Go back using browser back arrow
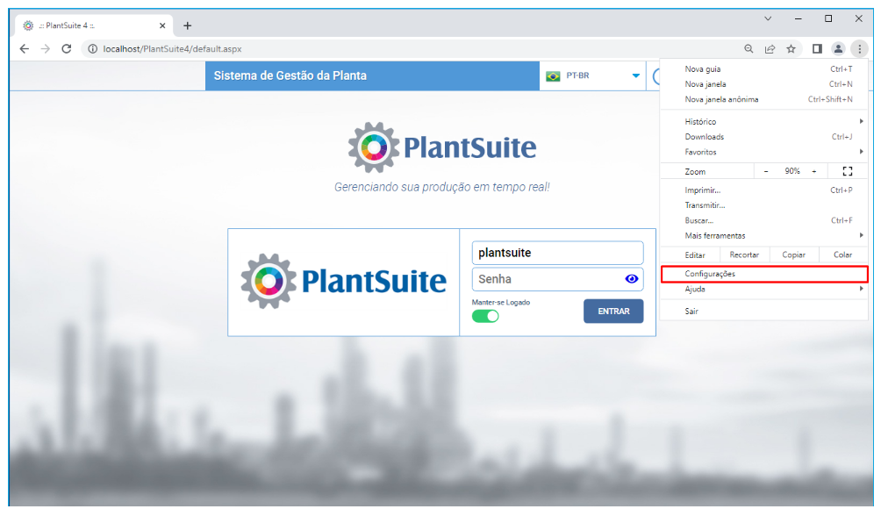 point(25,49)
